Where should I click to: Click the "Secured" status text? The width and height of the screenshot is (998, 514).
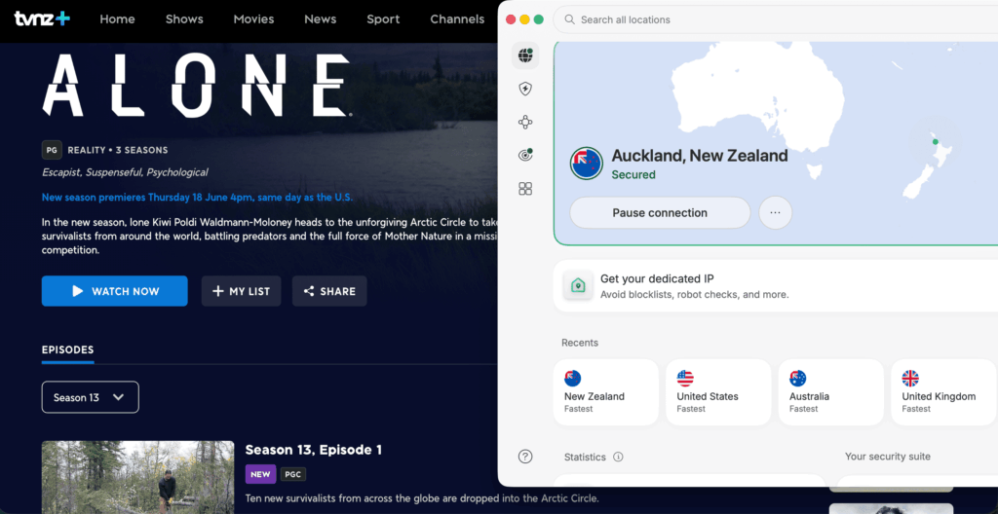(x=633, y=174)
